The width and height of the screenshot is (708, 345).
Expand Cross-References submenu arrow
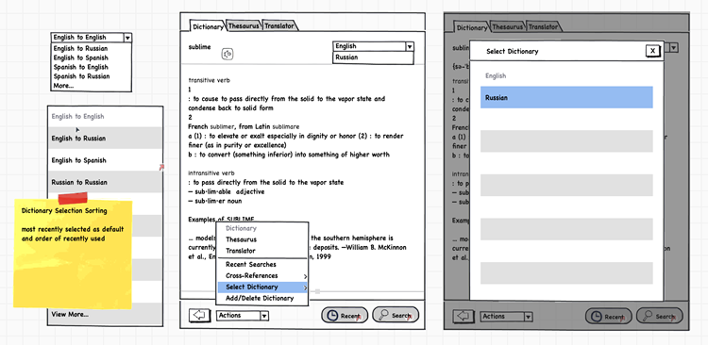point(305,276)
